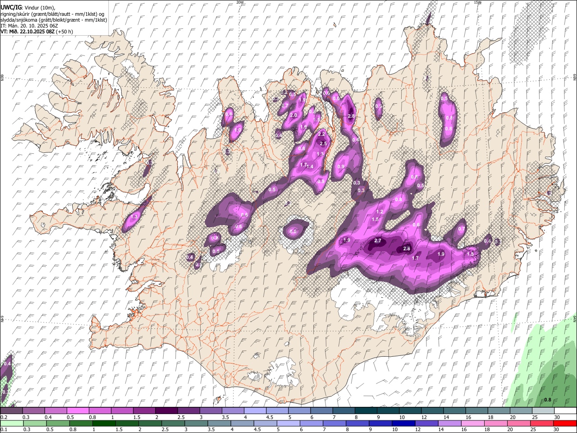The image size is (577, 433).
Task: Select the 1.4 value label on the map
Action: pyautogui.click(x=310, y=167)
